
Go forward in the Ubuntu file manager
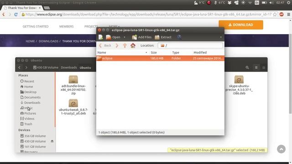(26, 67)
